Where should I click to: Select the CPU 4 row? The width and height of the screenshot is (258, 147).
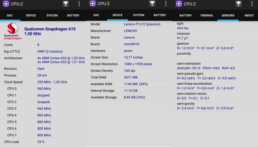tap(43, 115)
